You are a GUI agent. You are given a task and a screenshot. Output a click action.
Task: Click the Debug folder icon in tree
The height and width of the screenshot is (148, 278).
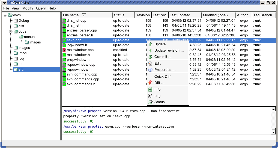click(x=16, y=20)
